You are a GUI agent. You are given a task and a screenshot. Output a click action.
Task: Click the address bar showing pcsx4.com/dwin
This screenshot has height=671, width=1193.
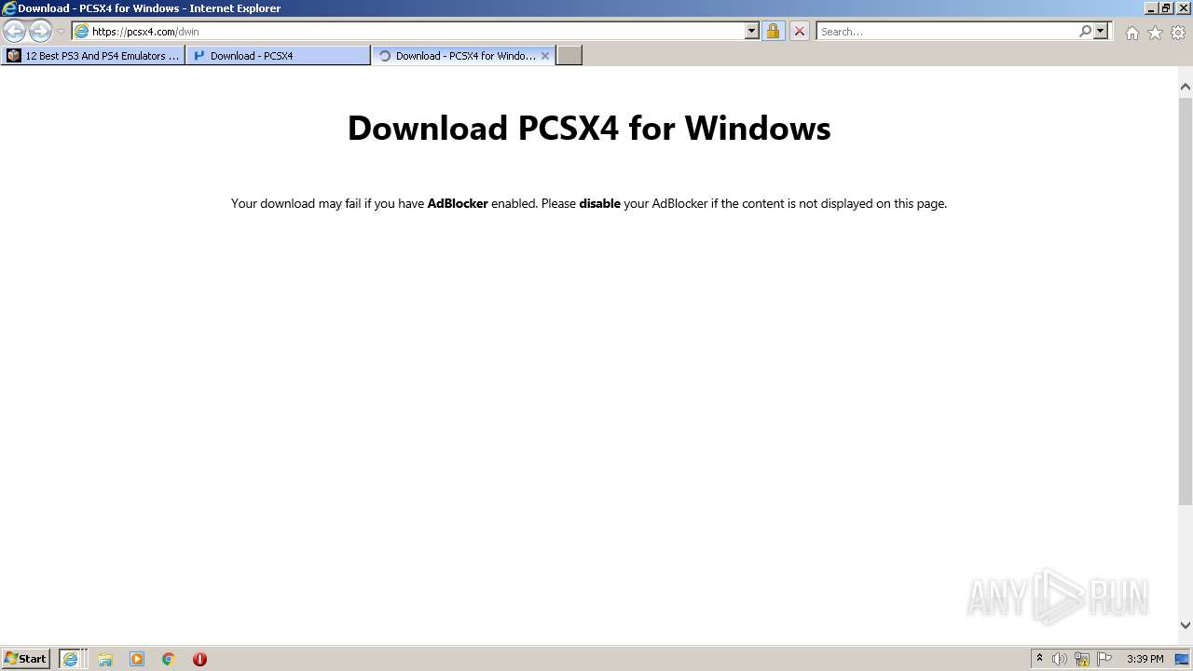click(407, 31)
